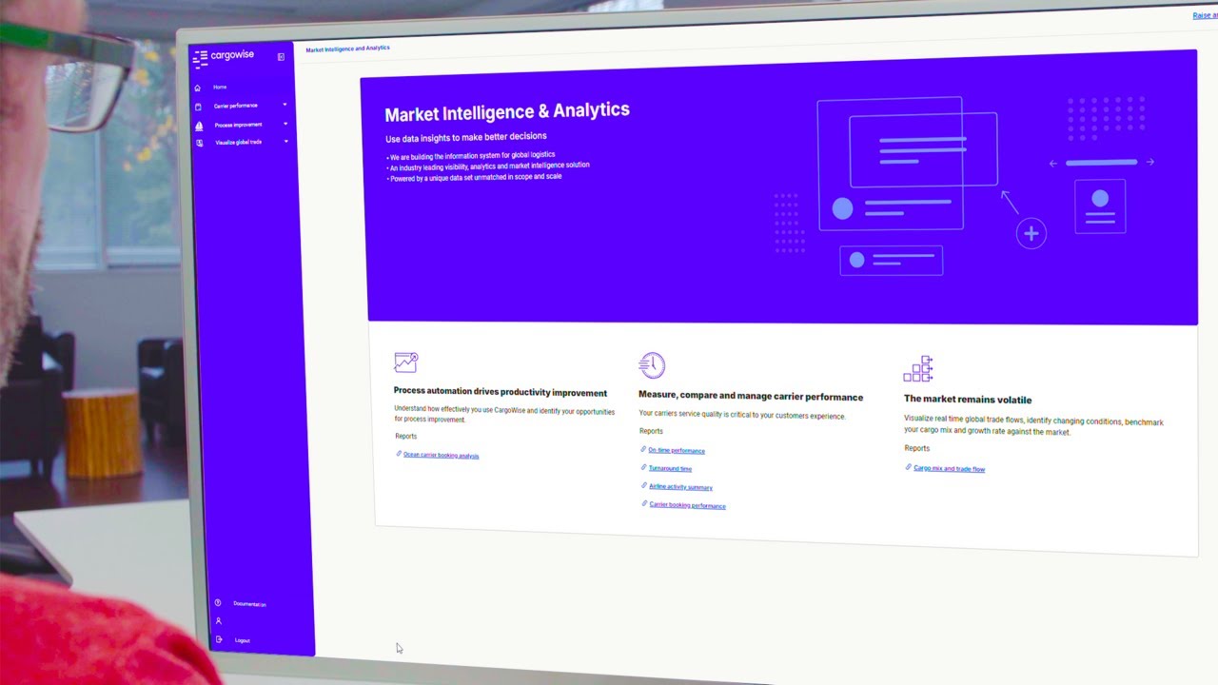Click the chart icon above Process automation heading
This screenshot has width=1218, height=685.
406,362
